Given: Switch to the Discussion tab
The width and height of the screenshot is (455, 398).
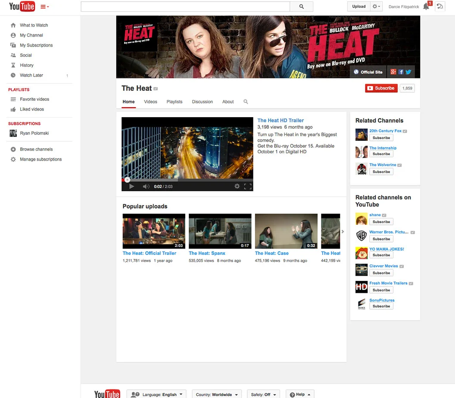Looking at the screenshot, I should click(x=202, y=102).
